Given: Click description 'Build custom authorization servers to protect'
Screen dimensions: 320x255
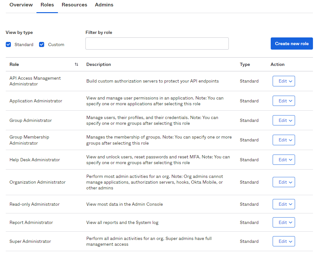Looking at the screenshot, I should [152, 81].
